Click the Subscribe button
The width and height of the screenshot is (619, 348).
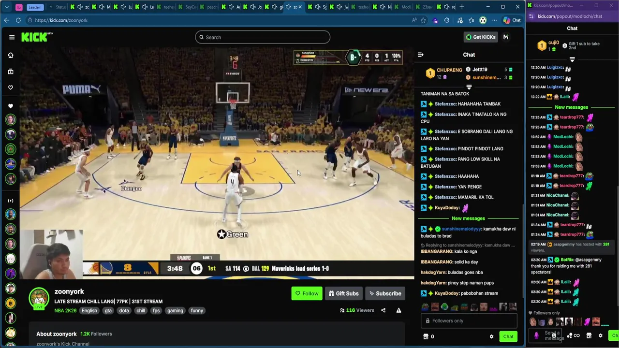tap(385, 293)
